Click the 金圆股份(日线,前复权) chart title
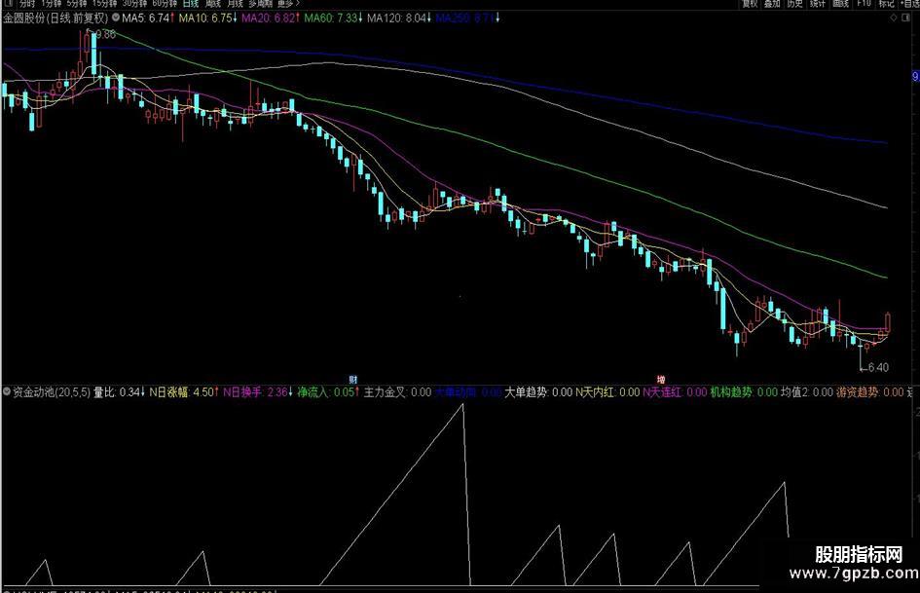The width and height of the screenshot is (920, 593). pos(55,19)
